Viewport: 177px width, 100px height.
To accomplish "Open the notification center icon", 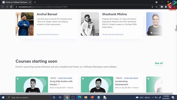I will [x=173, y=97].
